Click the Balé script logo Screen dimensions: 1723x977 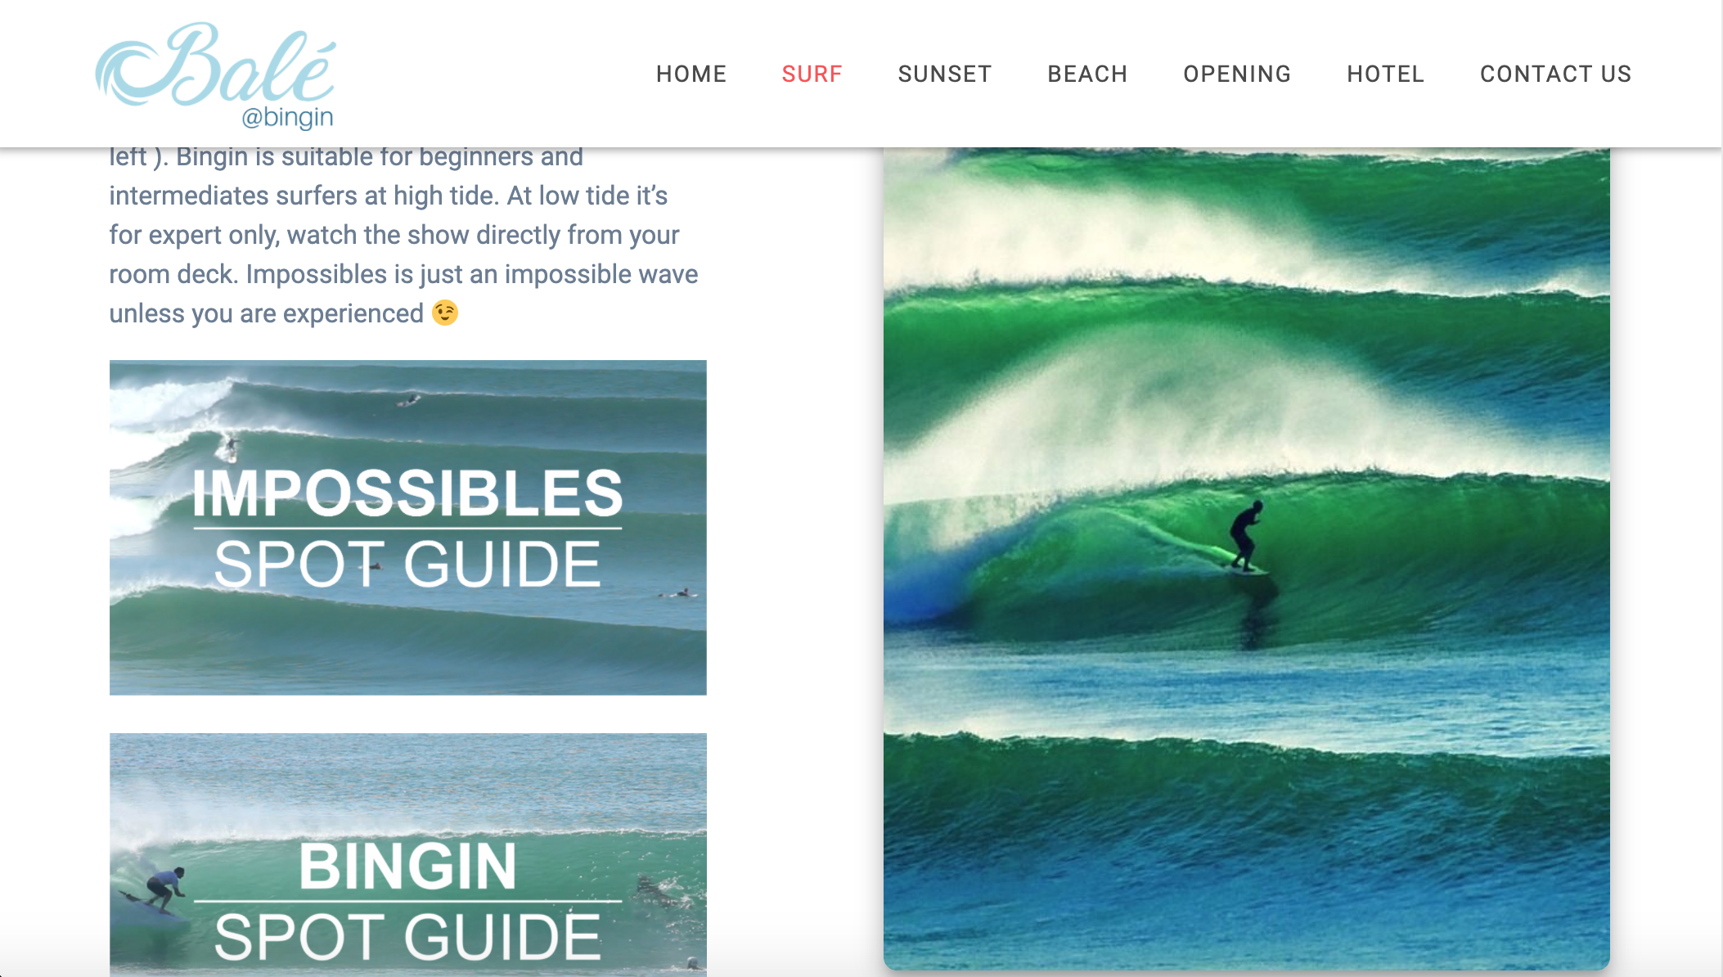[x=215, y=75]
